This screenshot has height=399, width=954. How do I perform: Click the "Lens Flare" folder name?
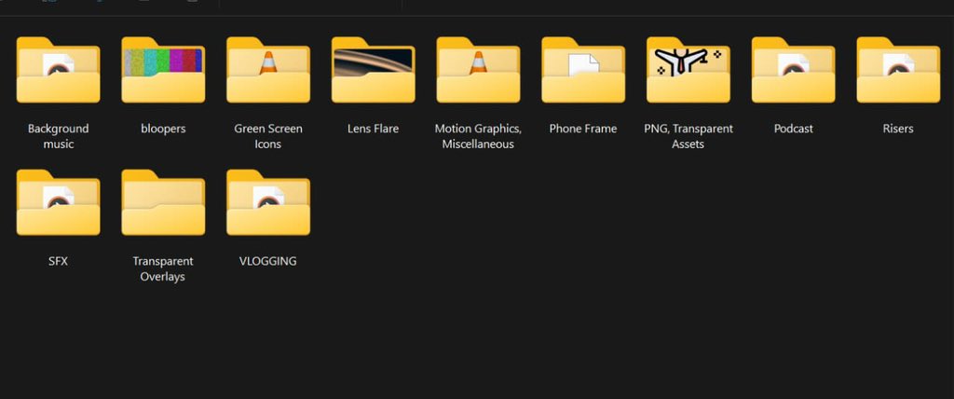click(x=373, y=129)
